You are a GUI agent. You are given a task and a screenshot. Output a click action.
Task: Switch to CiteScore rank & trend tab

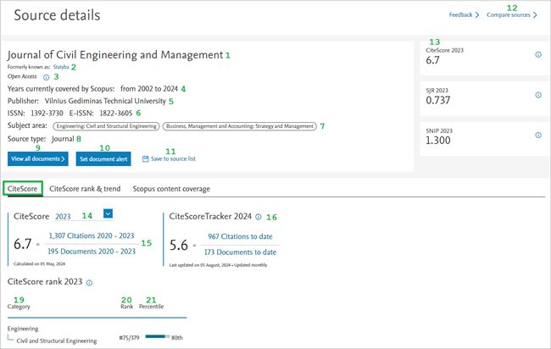(85, 189)
